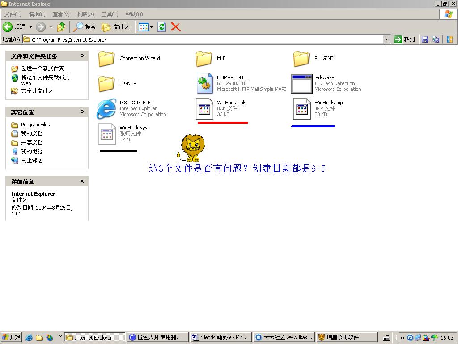
Task: Select the WinHook.jmp file icon
Action: (x=302, y=109)
